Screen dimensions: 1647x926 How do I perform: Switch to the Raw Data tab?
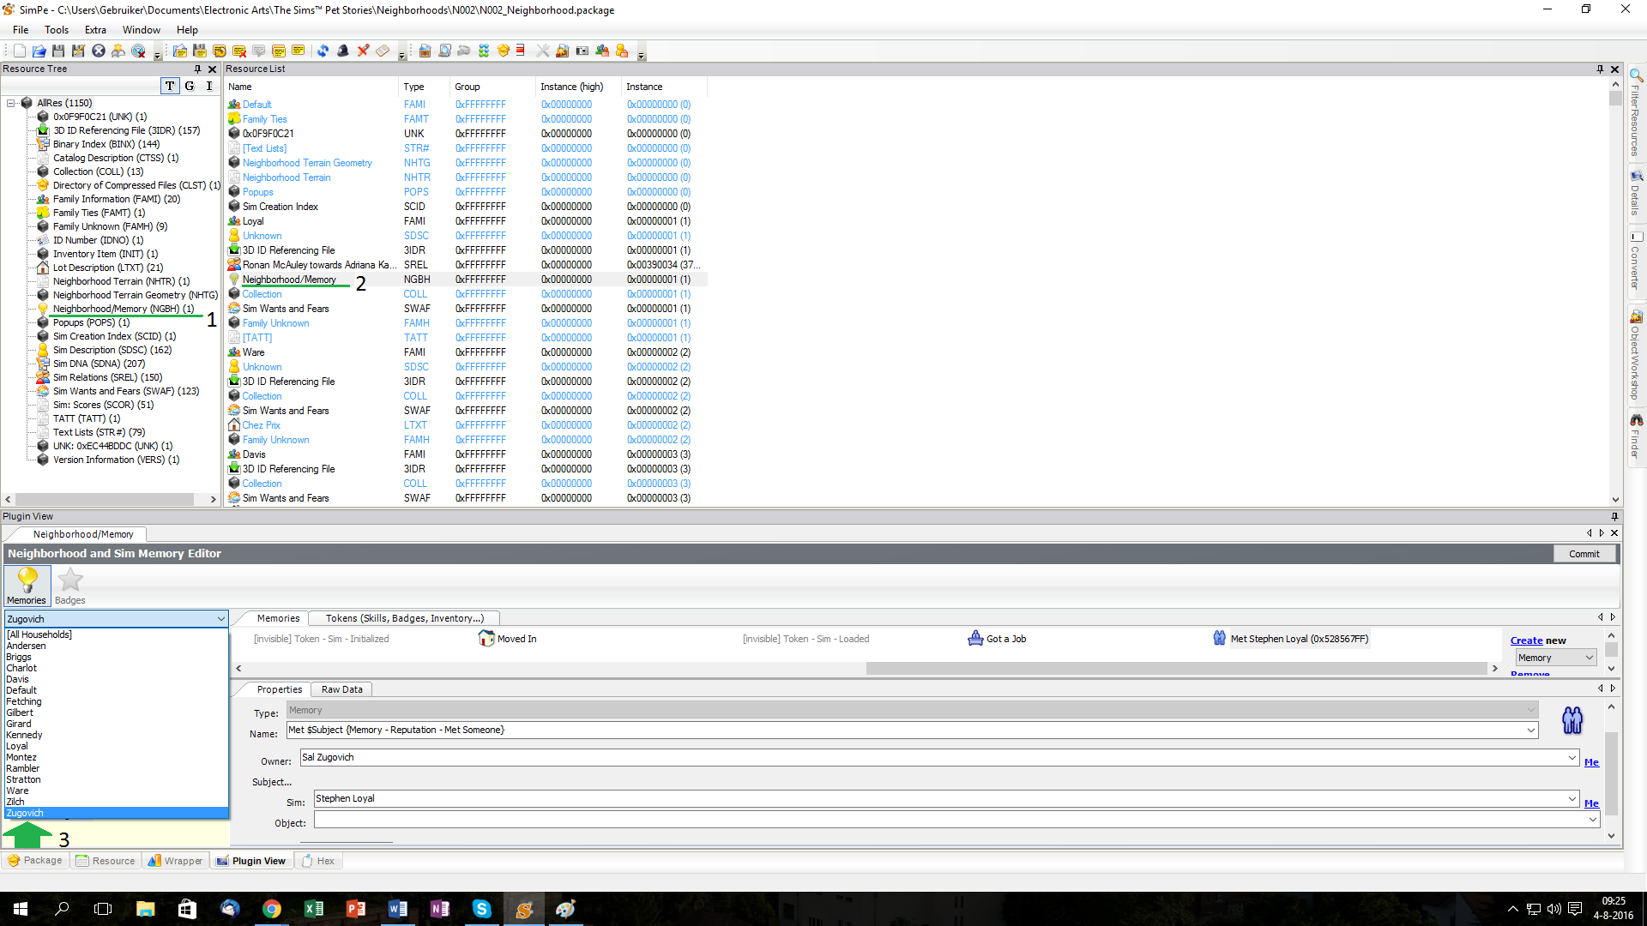341,690
